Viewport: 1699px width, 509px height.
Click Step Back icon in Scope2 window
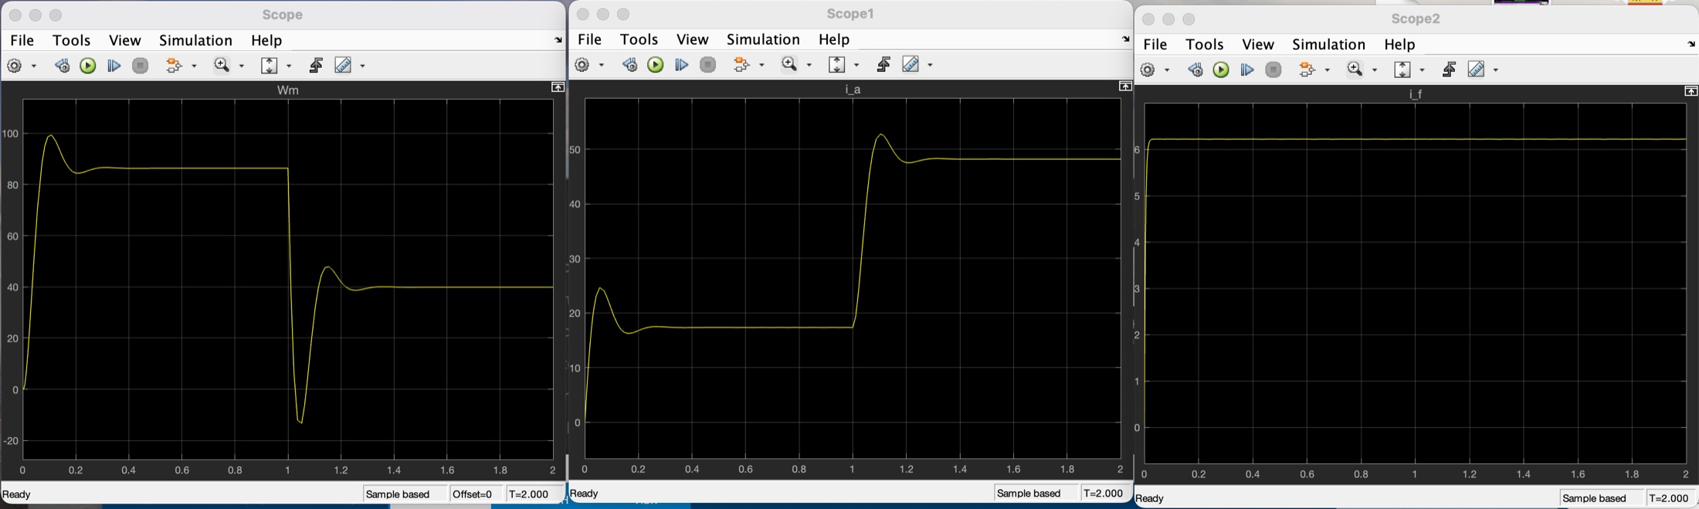[x=1195, y=70]
